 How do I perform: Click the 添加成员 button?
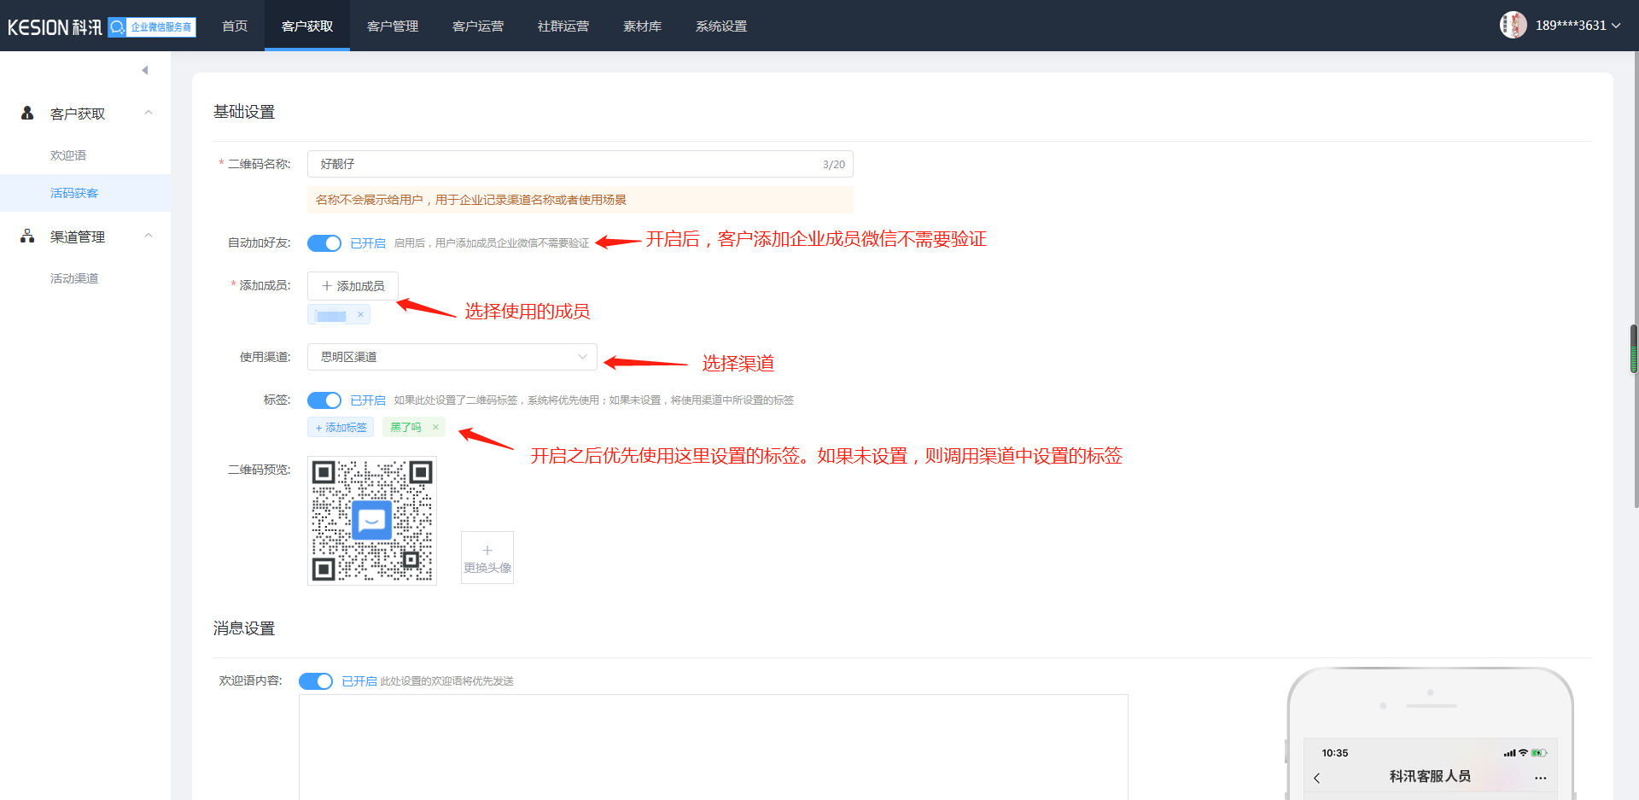click(353, 286)
